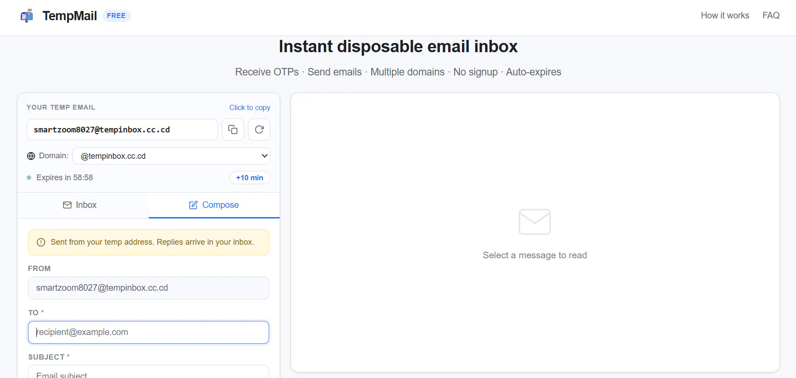Switch to the Inbox tab
The image size is (796, 378).
(x=83, y=205)
